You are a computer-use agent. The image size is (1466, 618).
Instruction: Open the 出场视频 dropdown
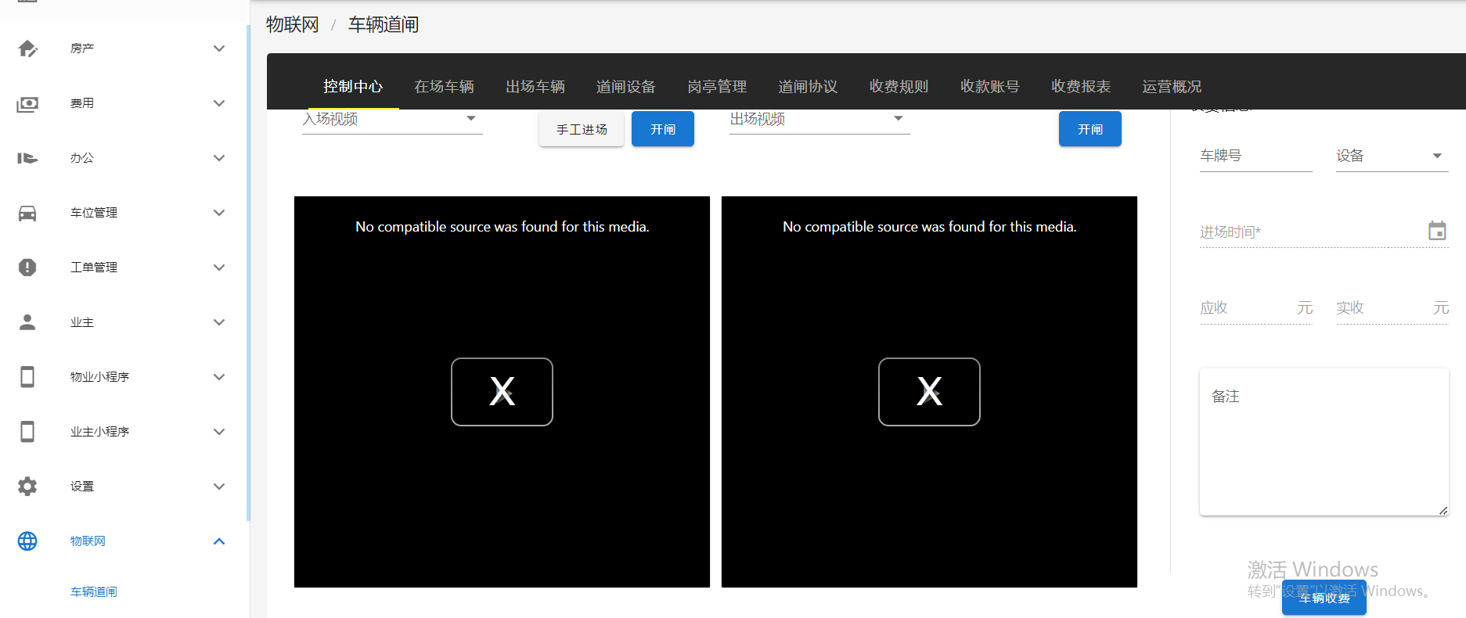(819, 120)
